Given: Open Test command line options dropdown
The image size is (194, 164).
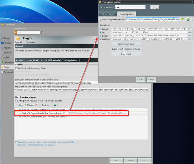Looking at the screenshot, I should tap(189, 32).
